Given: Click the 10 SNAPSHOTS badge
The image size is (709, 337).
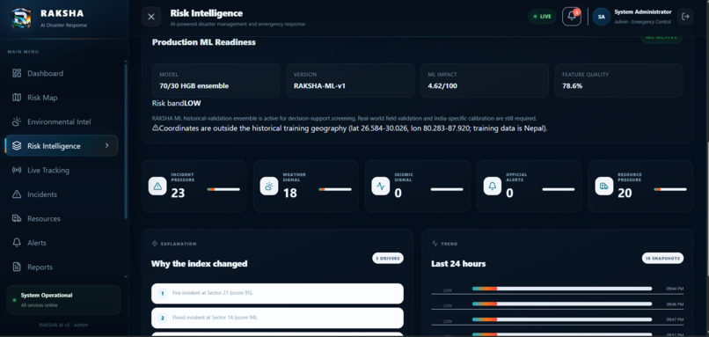Looking at the screenshot, I should coord(663,259).
